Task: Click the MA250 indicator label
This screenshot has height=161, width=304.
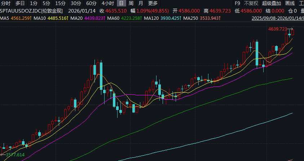Action: tap(191, 18)
